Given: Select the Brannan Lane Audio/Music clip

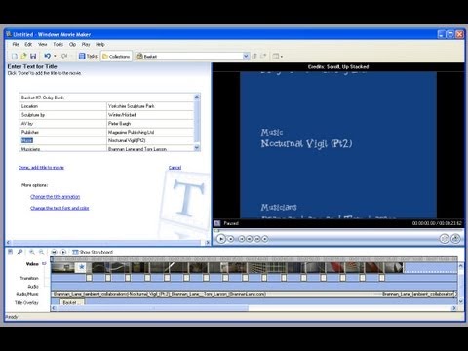Looking at the screenshot, I should point(253,294).
